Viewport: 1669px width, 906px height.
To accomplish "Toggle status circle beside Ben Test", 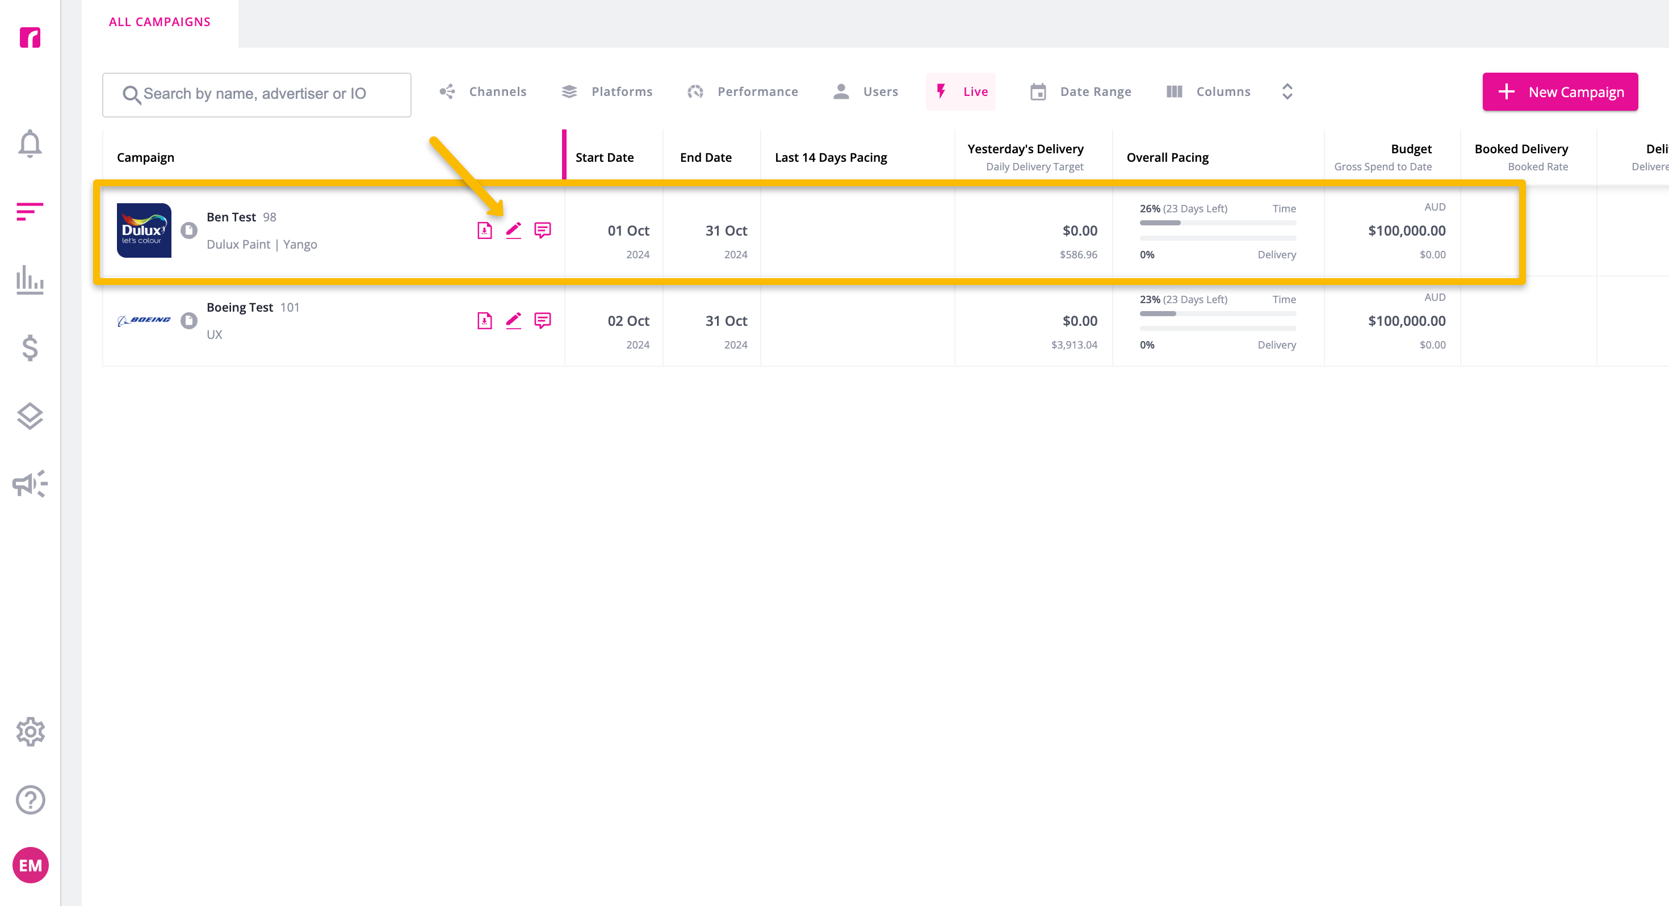I will [x=188, y=230].
